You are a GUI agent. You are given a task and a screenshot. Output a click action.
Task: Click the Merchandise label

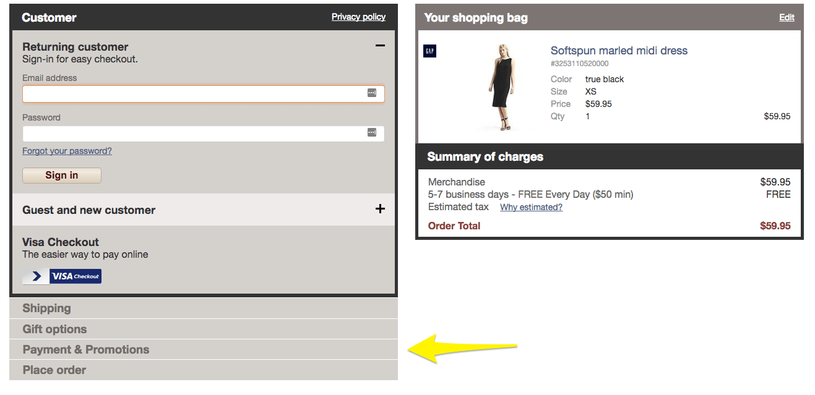pos(457,182)
